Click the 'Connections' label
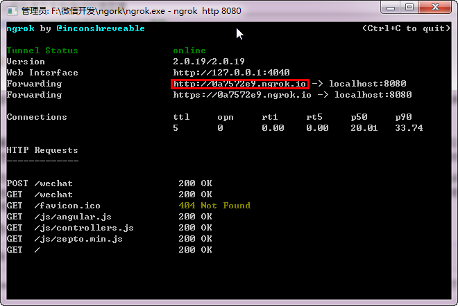The height and width of the screenshot is (306, 458). tap(37, 117)
